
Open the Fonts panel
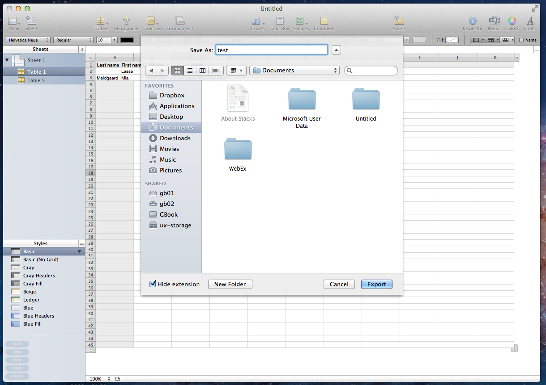tap(530, 23)
